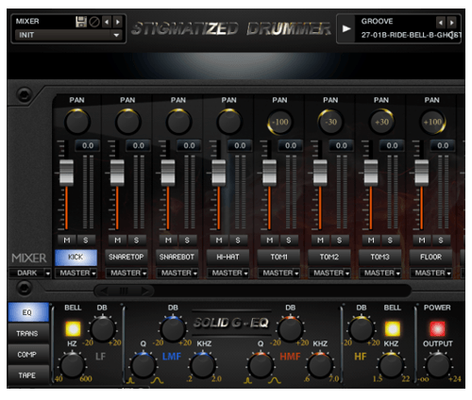The width and height of the screenshot is (472, 400).
Task: Reset mixer preset using the circle-slash icon
Action: pyautogui.click(x=94, y=22)
